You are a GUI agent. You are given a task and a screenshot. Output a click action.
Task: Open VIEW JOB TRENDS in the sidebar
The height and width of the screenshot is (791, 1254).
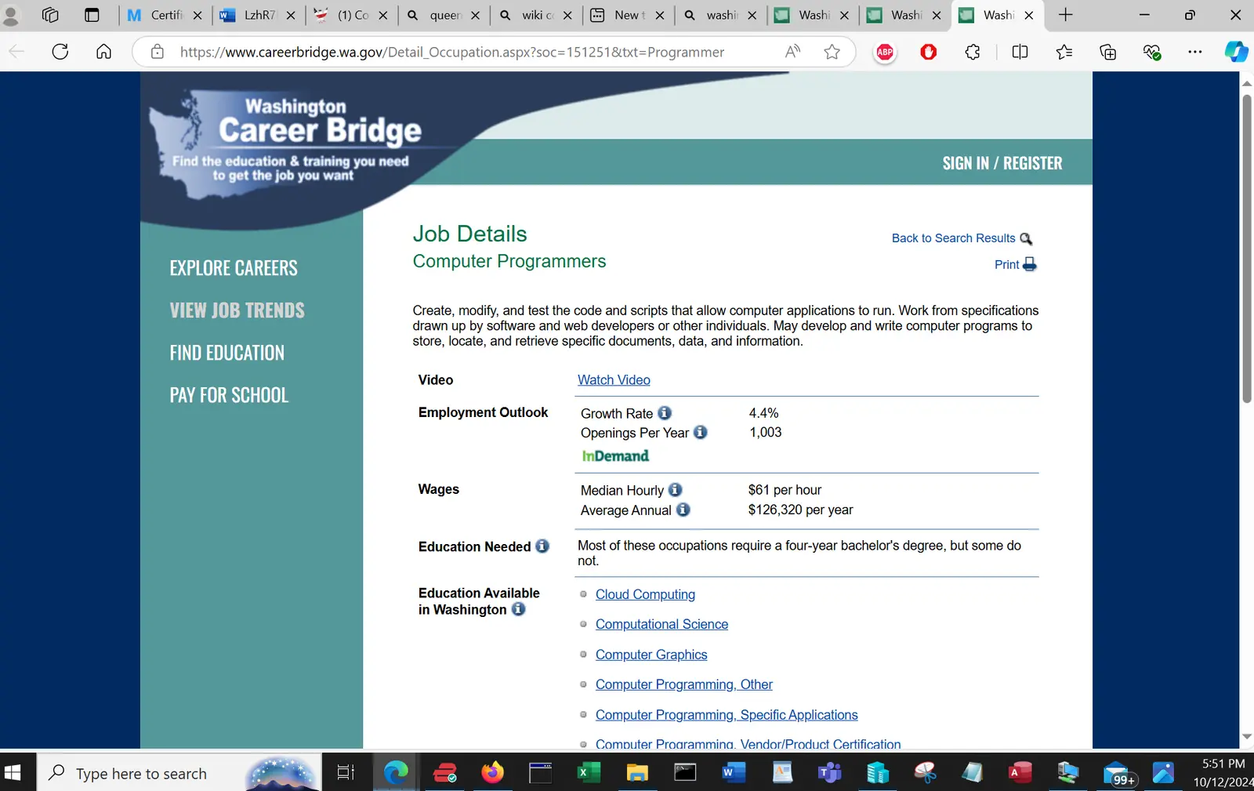pyautogui.click(x=237, y=310)
